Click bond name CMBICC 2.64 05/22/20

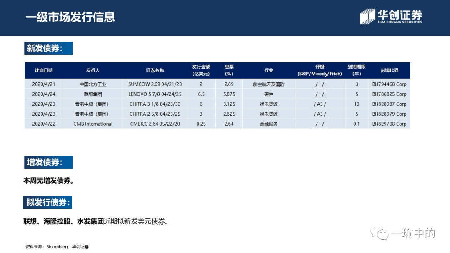point(155,124)
